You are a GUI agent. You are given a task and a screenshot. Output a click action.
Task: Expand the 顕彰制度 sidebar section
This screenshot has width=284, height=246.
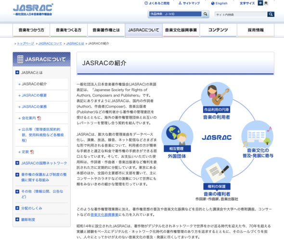(x=41, y=219)
